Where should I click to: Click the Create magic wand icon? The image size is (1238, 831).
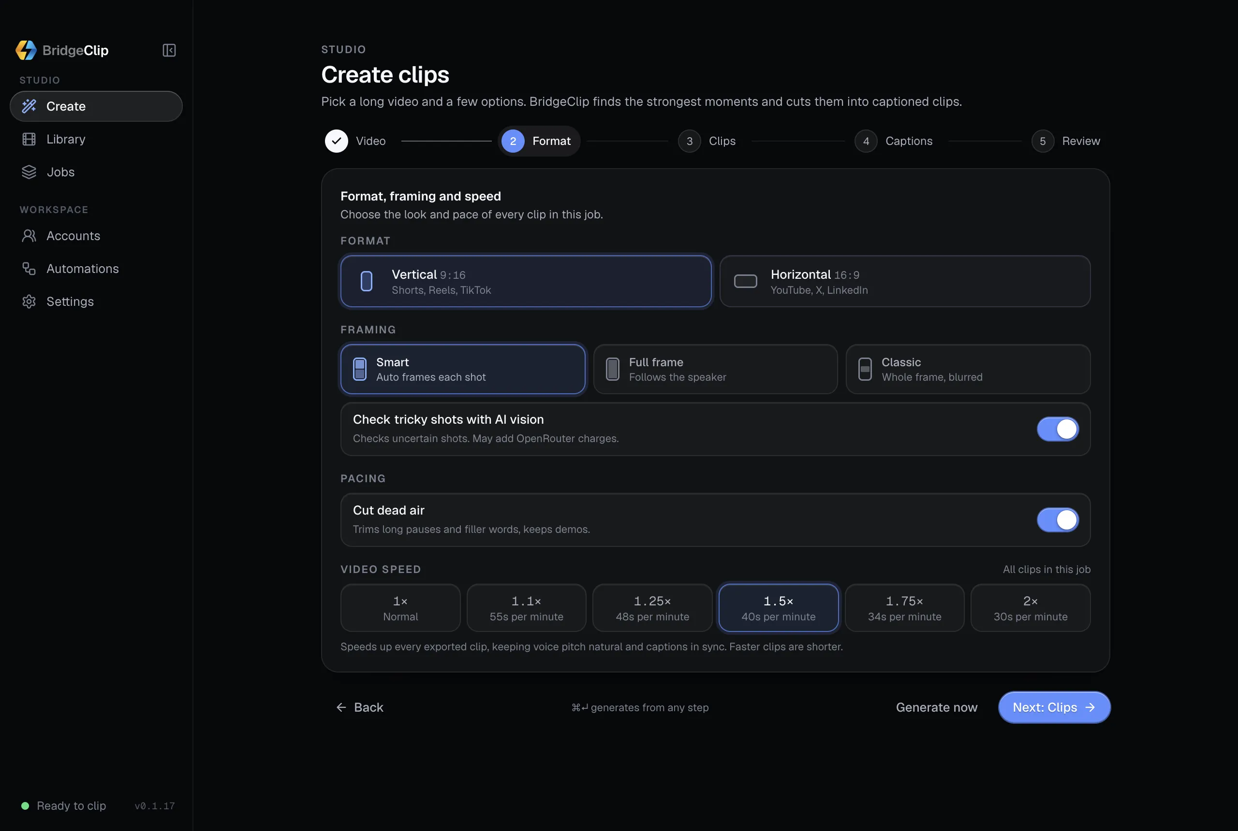(x=29, y=106)
